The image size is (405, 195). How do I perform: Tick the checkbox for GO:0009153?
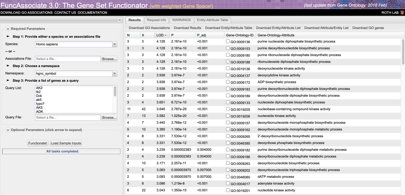[228, 48]
